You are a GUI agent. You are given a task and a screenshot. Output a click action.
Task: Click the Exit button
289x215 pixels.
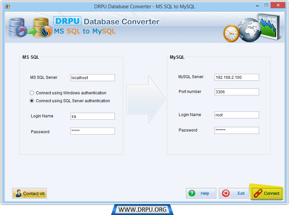click(234, 193)
